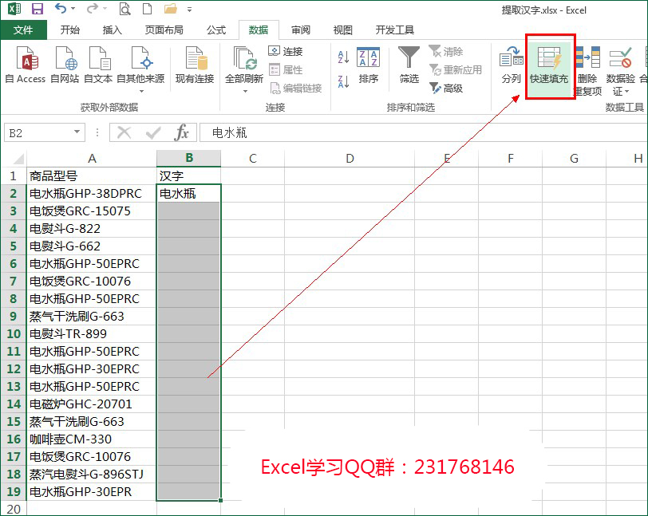This screenshot has width=648, height=516.
Task: Import data via 自文本 icon
Action: [x=98, y=65]
